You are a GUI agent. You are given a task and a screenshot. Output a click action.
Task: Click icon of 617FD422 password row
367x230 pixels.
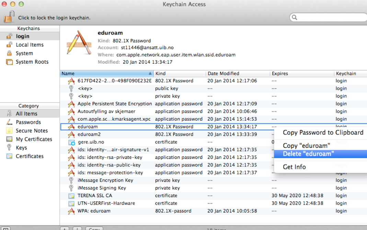(71, 81)
